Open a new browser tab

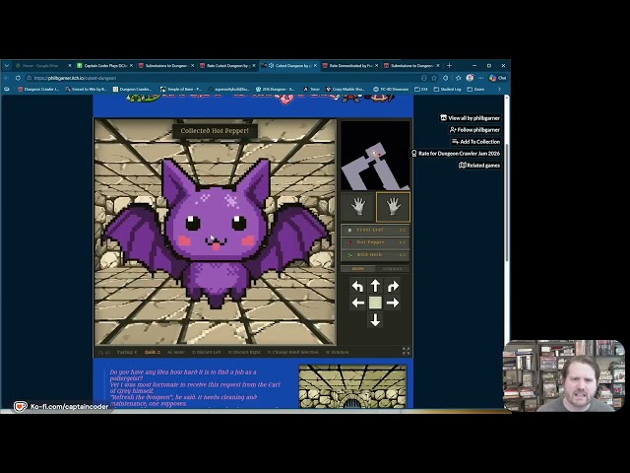[x=449, y=66]
